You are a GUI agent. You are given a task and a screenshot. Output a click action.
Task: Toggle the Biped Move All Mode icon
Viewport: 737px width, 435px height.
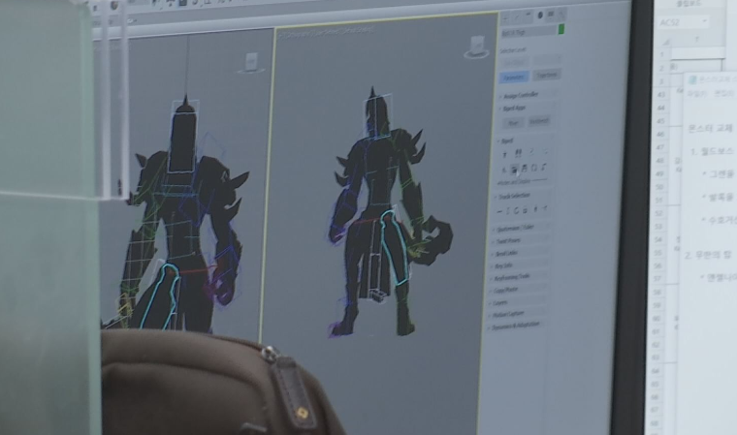click(544, 167)
